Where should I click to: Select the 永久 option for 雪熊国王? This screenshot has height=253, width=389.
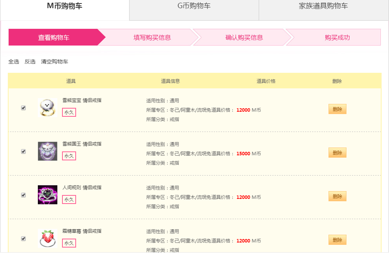coord(69,156)
